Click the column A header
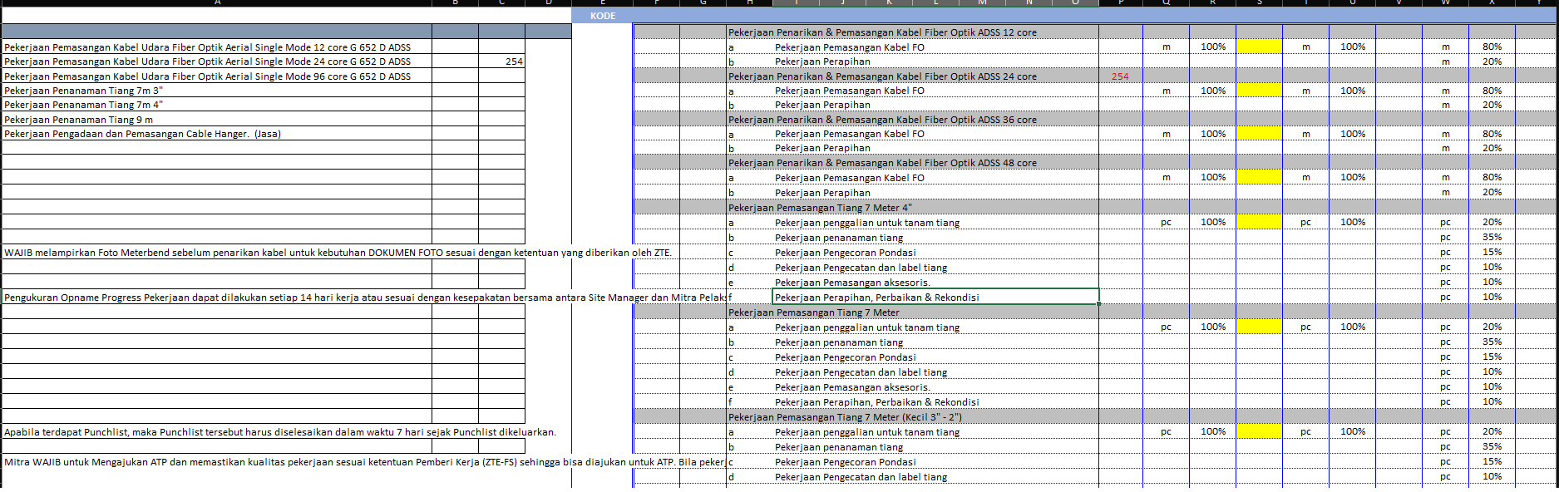 pos(217,3)
